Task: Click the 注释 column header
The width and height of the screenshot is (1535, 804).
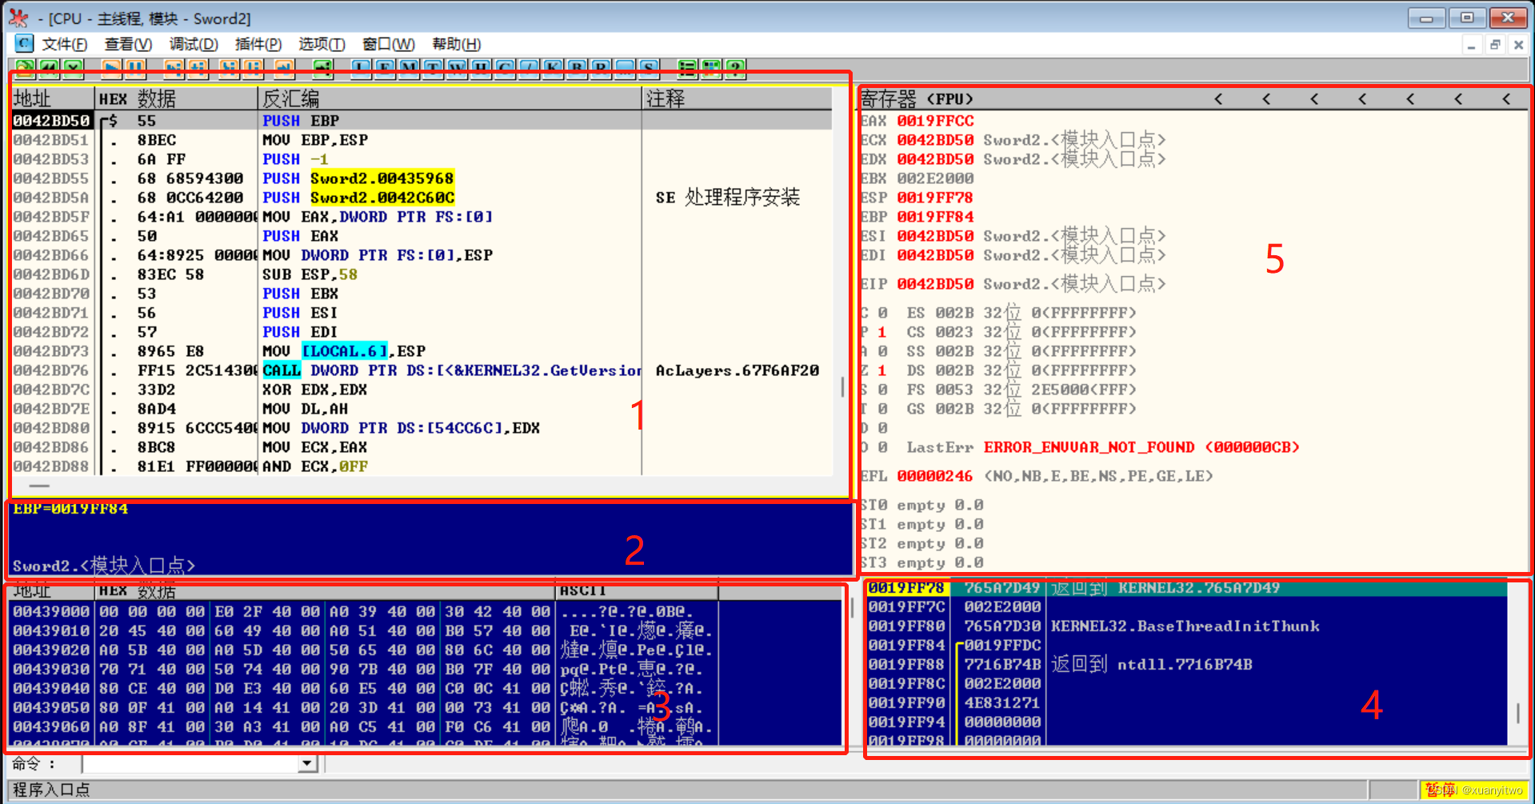Action: click(738, 98)
